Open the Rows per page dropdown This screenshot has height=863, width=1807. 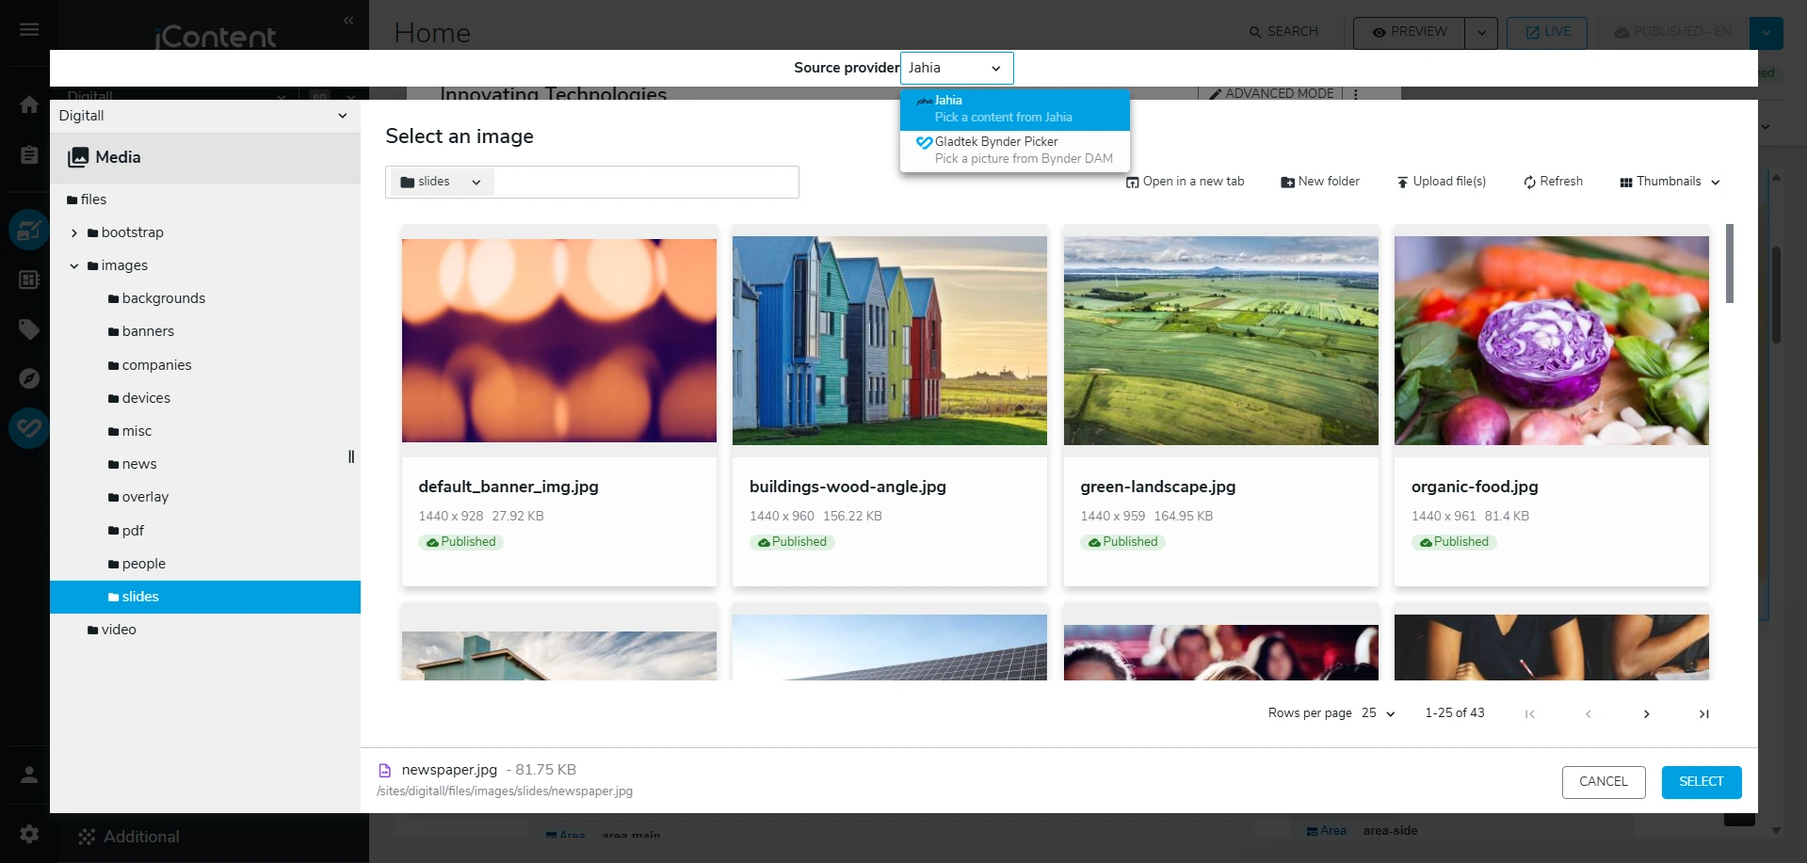(x=1377, y=713)
